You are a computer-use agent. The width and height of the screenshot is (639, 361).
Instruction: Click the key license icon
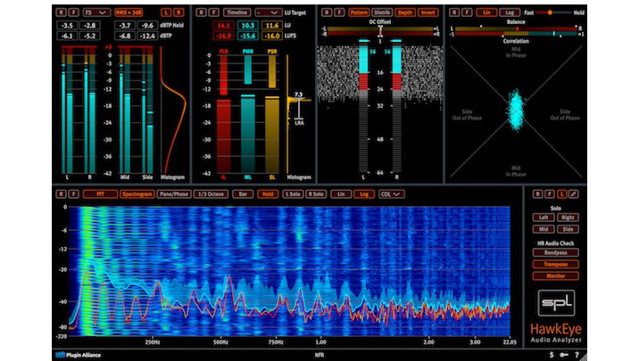click(563, 355)
